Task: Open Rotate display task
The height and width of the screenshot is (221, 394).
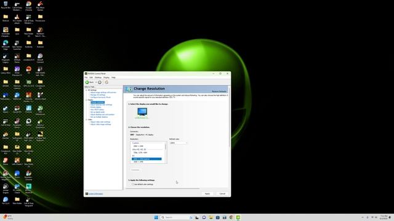Action: [96, 107]
